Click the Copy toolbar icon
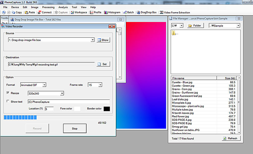This screenshot has width=253, height=154. point(16,12)
